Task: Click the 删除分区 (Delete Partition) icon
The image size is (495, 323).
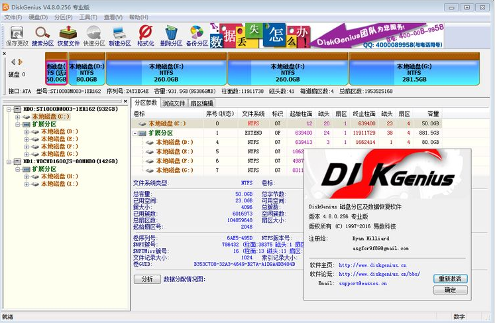Action: point(171,35)
